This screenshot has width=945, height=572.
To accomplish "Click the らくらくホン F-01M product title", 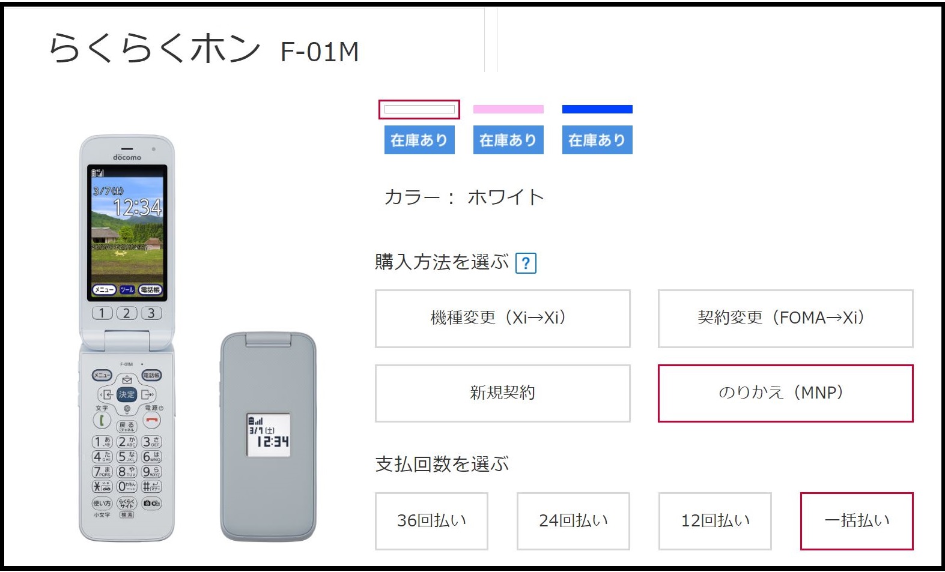I will pyautogui.click(x=204, y=49).
